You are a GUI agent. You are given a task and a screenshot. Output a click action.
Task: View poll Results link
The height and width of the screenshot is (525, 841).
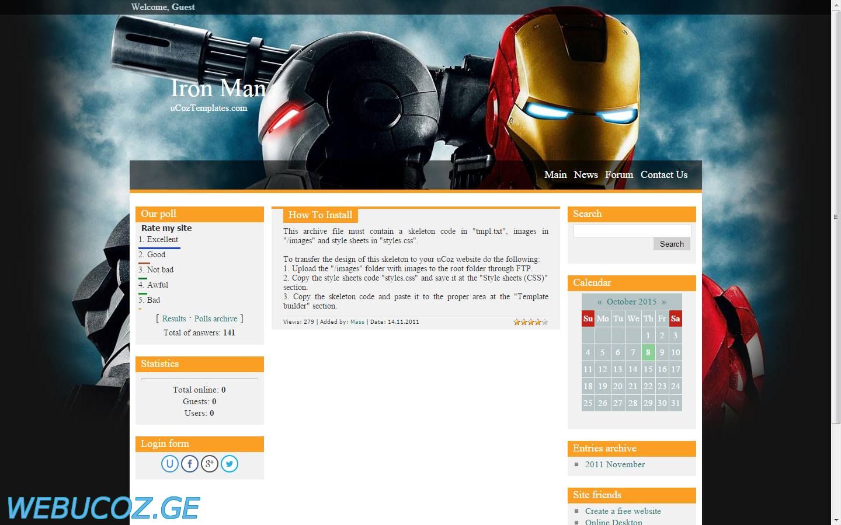[x=174, y=318]
